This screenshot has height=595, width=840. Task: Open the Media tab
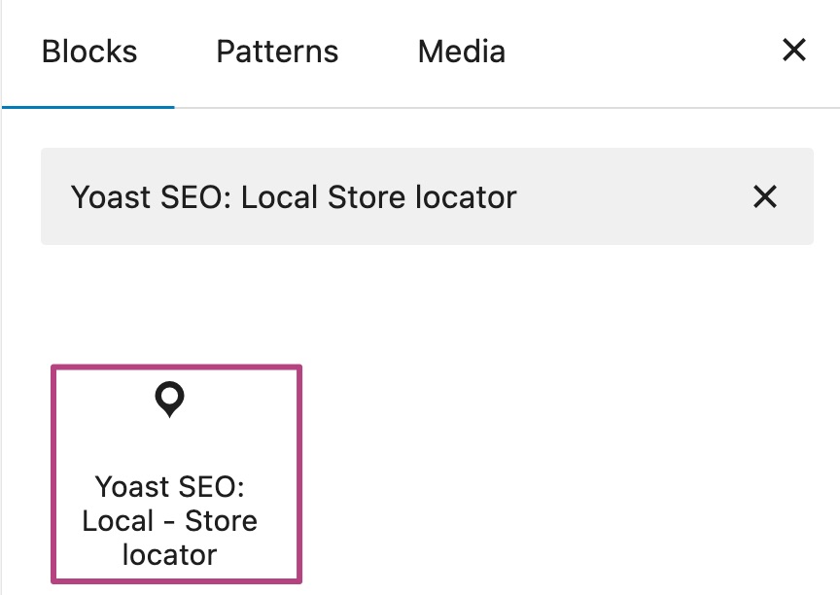tap(461, 52)
